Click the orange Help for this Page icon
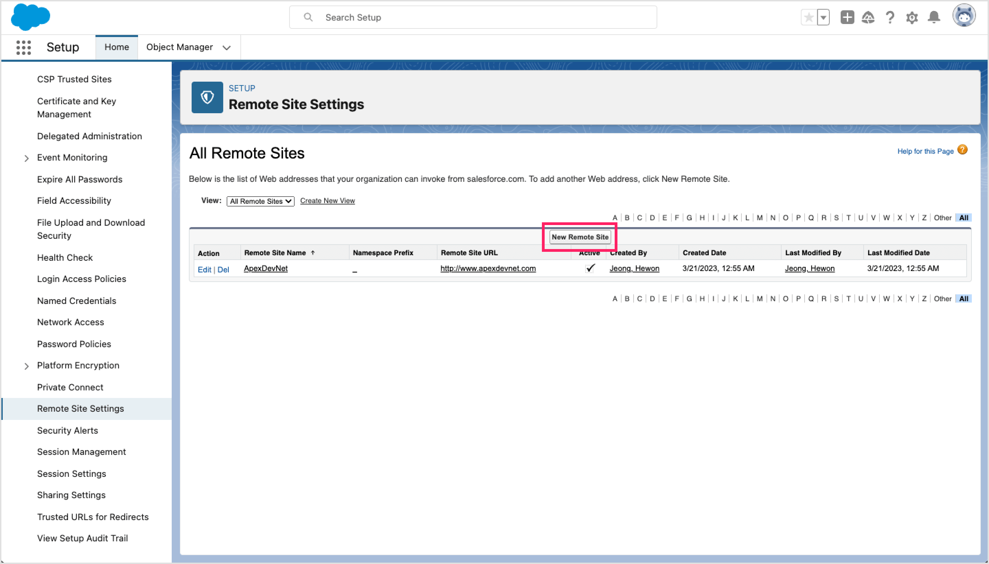989x564 pixels. coord(962,150)
